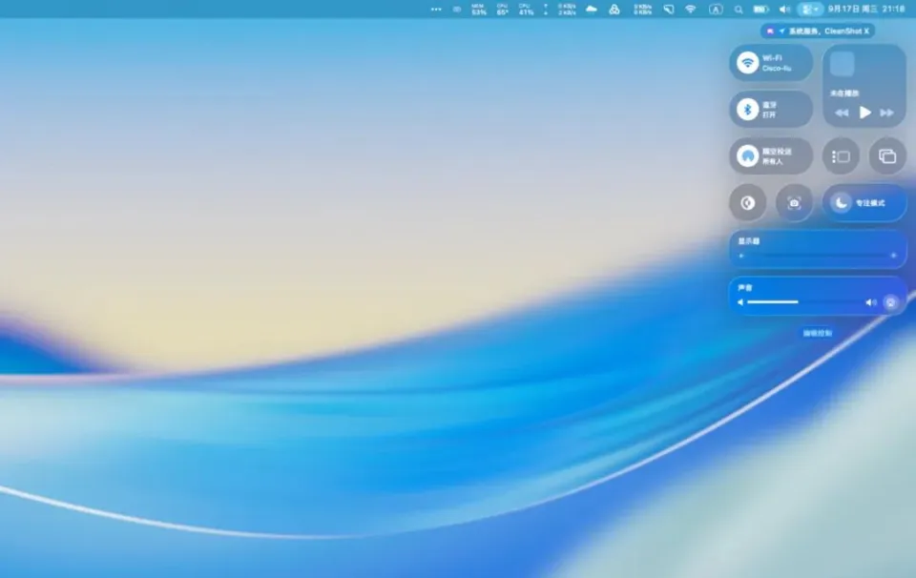Click the screen capture camera icon
Screen dimensions: 916x578
coord(794,203)
